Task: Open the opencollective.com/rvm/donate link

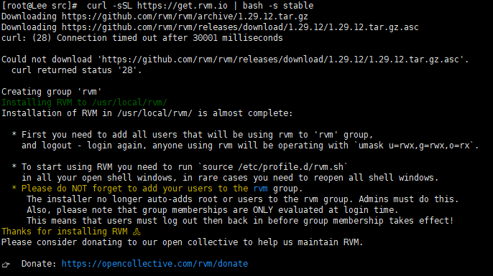Action: click(155, 264)
